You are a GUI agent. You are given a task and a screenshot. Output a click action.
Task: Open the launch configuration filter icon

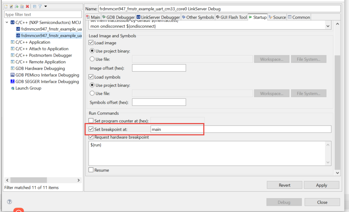pos(40,6)
